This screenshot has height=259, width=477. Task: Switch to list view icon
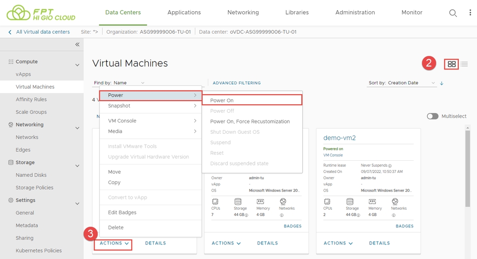pos(464,64)
